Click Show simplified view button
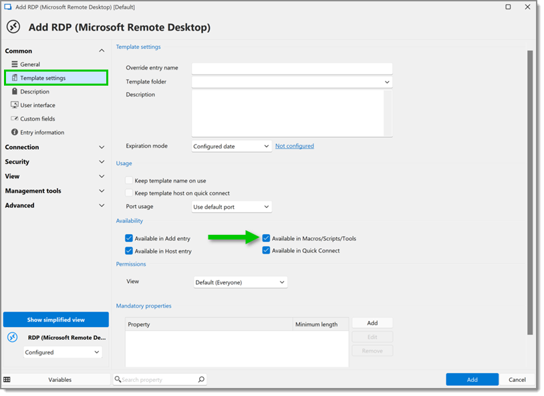 pyautogui.click(x=56, y=320)
